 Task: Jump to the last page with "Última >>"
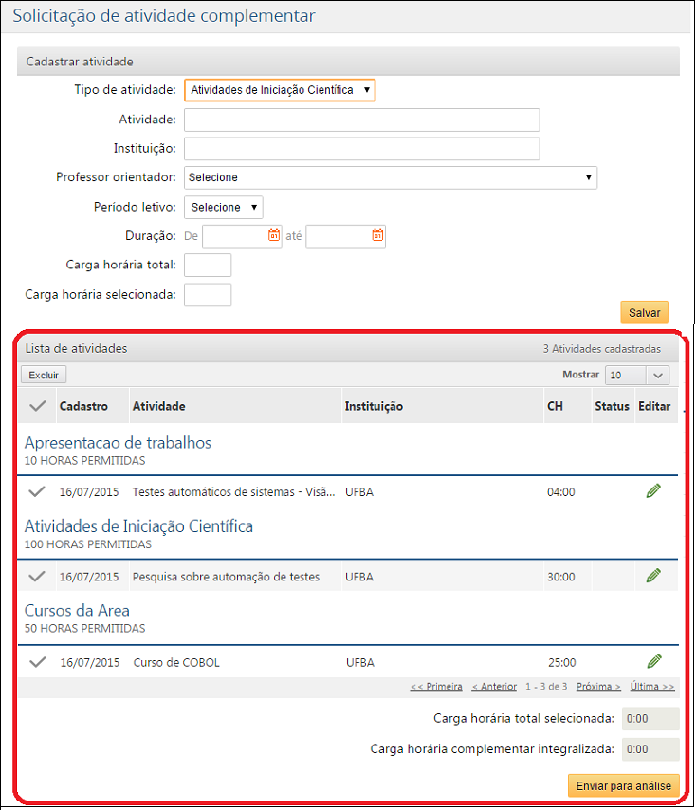click(651, 686)
